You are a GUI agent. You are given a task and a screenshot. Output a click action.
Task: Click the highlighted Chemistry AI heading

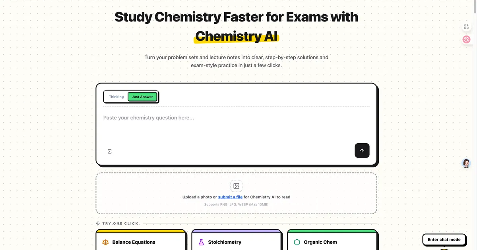pyautogui.click(x=236, y=36)
